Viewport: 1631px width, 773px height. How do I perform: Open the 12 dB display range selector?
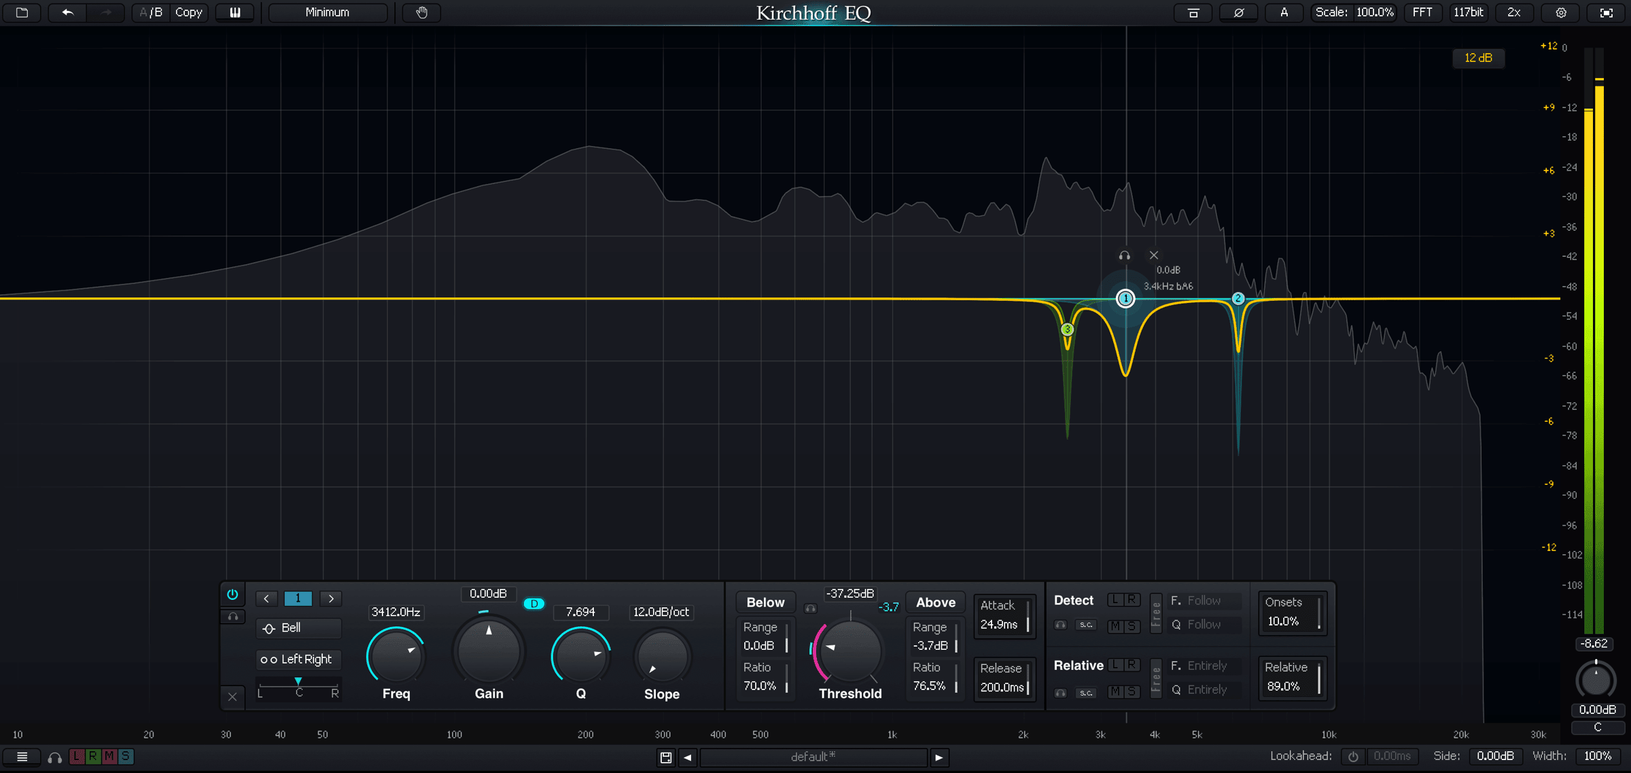[1478, 58]
